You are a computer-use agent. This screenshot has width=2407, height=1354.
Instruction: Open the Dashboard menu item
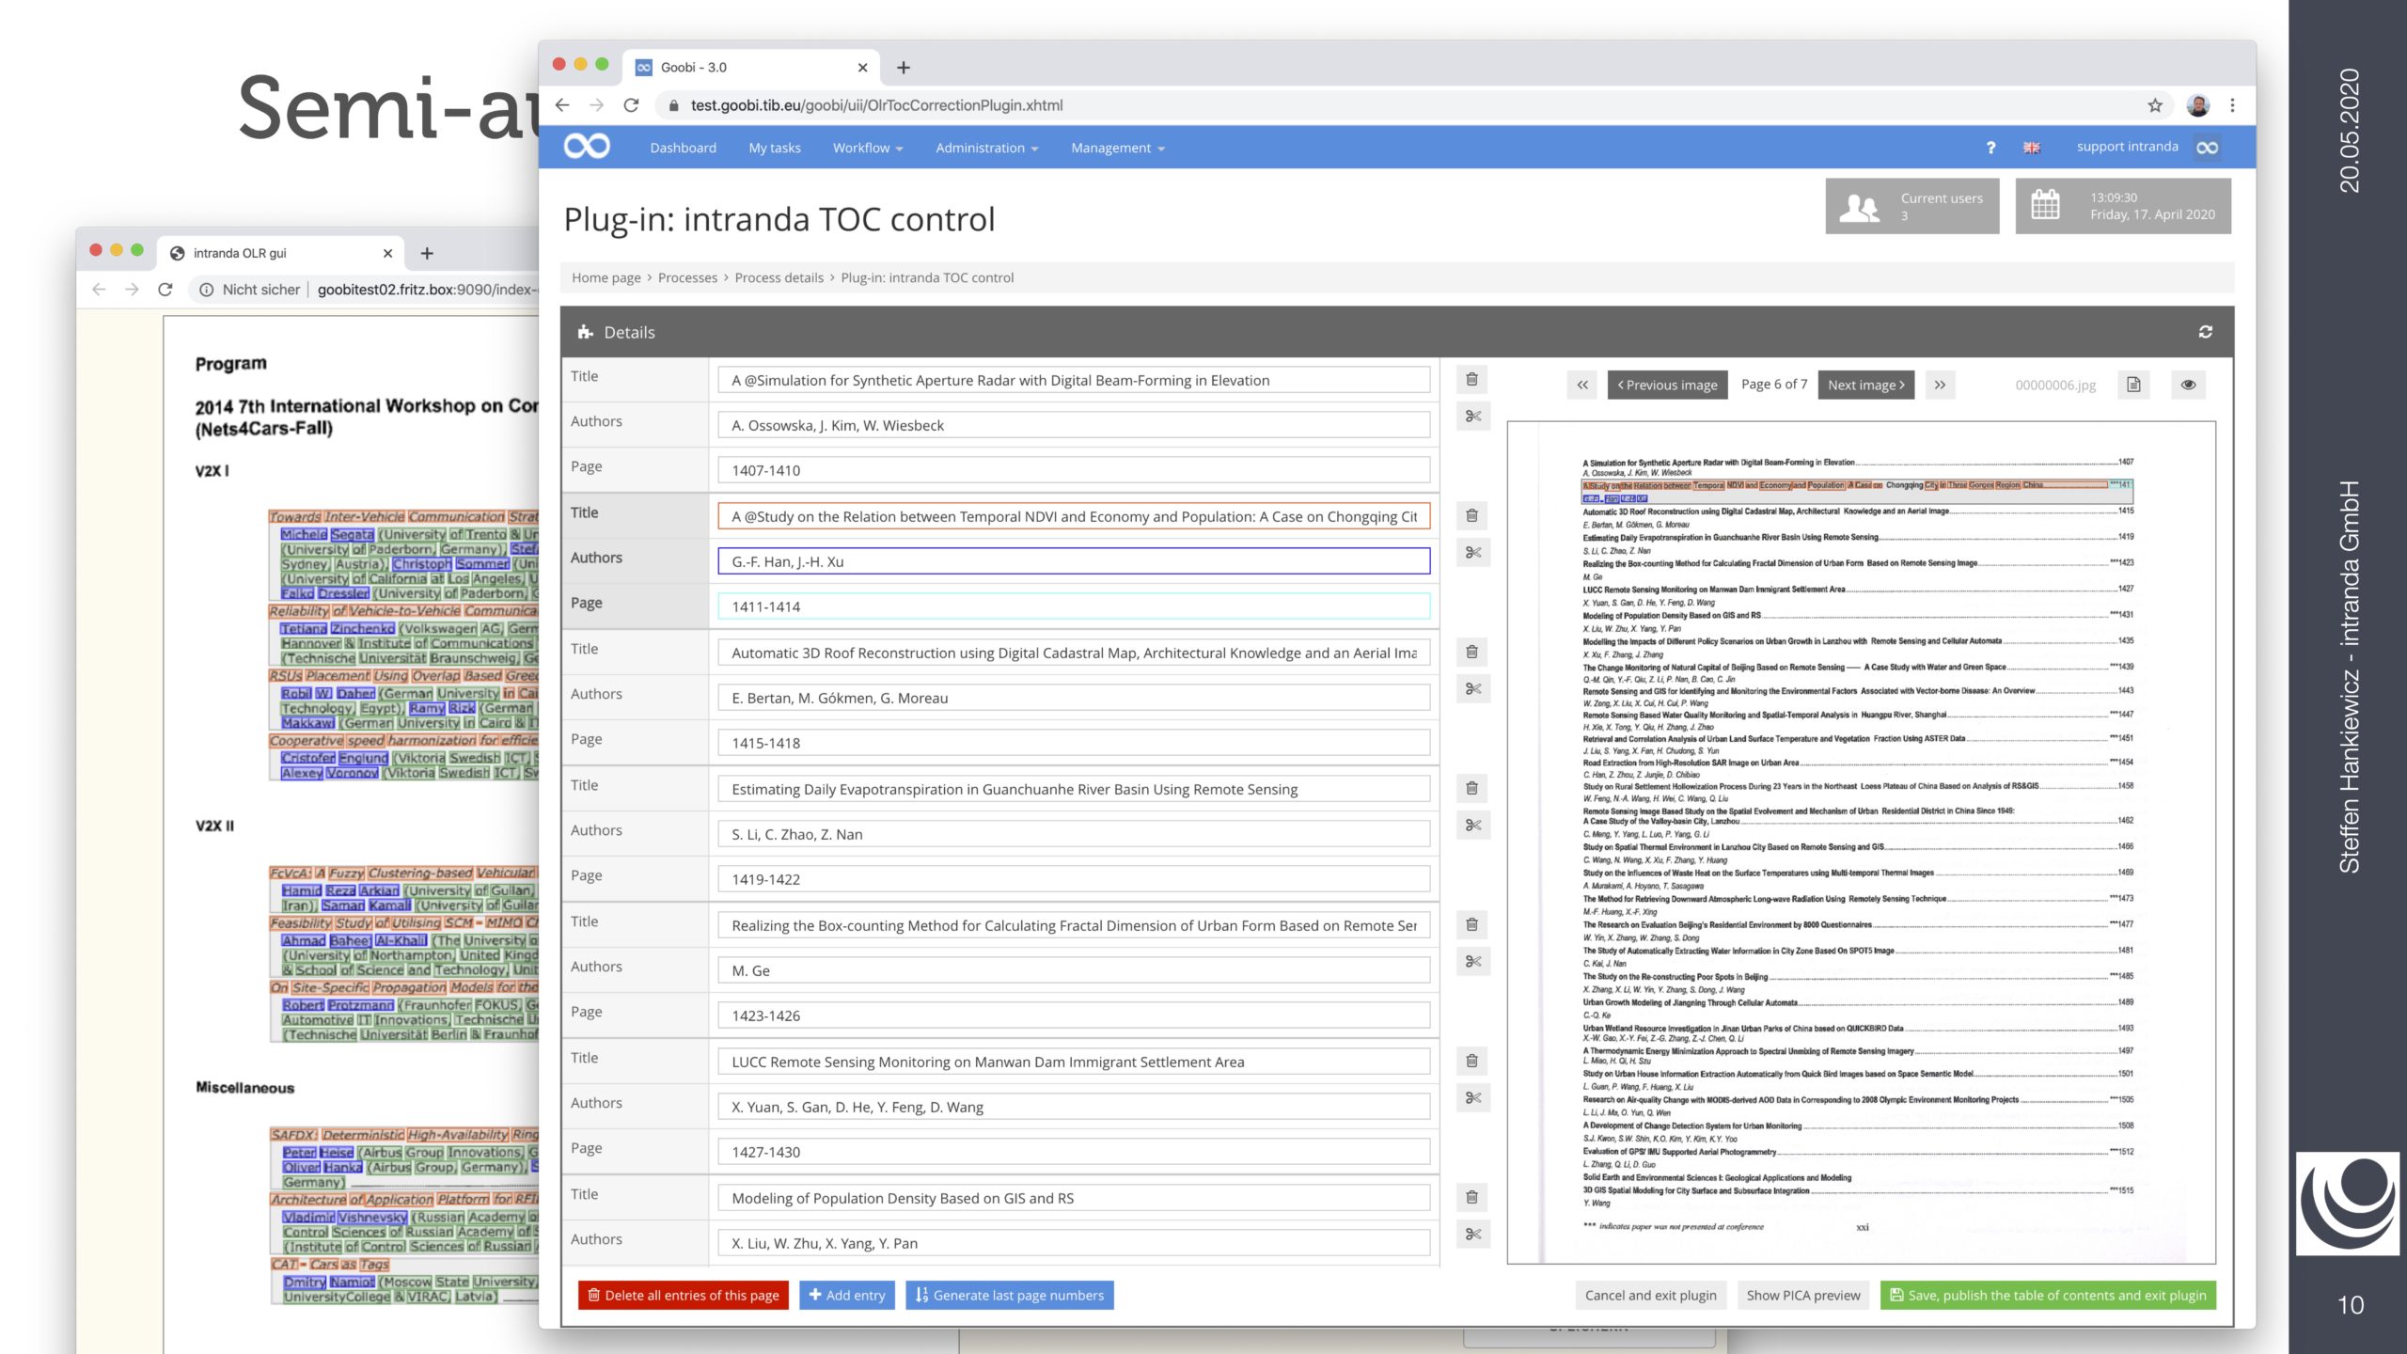click(x=684, y=148)
